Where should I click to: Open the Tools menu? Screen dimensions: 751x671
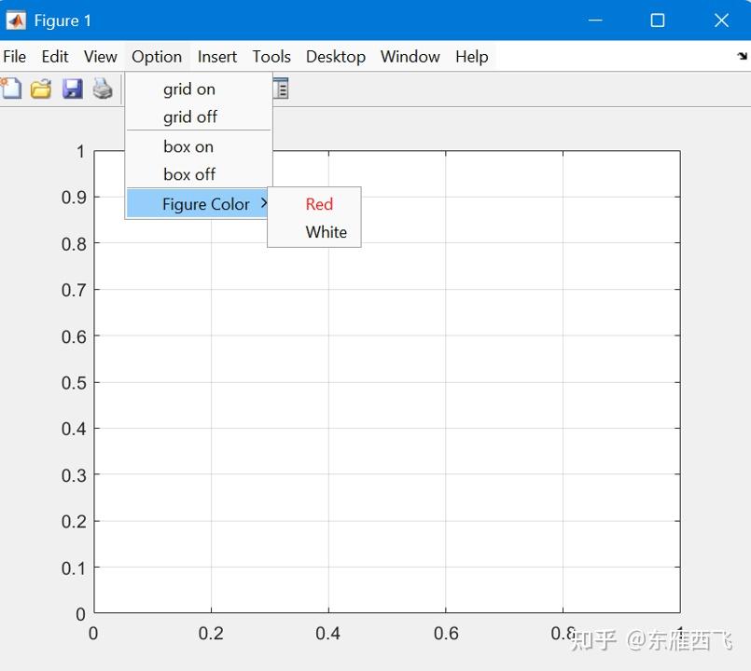(271, 57)
